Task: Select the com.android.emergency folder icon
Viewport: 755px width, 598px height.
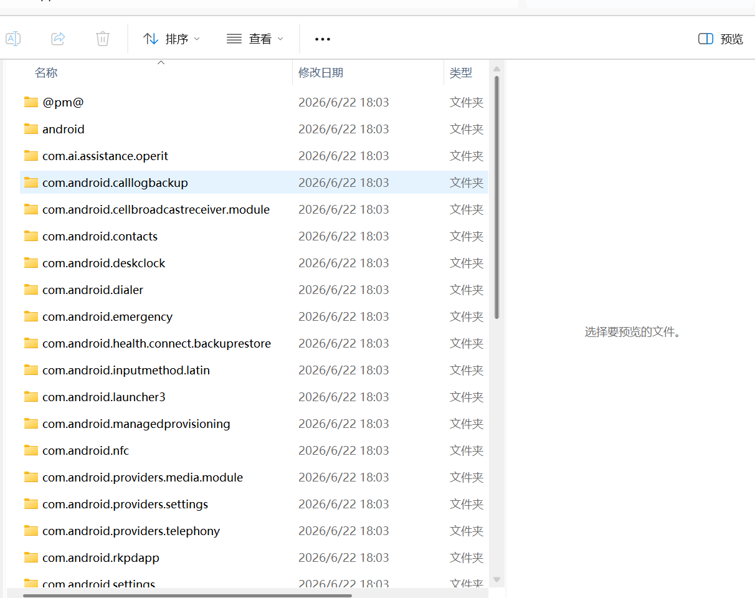Action: pyautogui.click(x=31, y=316)
